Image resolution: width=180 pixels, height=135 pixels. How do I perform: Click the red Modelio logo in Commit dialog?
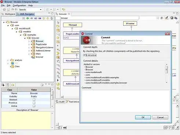pyautogui.click(x=87, y=40)
